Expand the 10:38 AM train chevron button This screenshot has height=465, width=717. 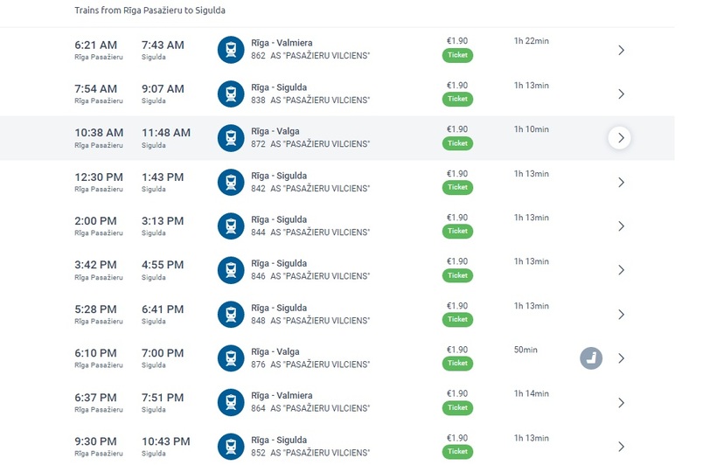620,137
